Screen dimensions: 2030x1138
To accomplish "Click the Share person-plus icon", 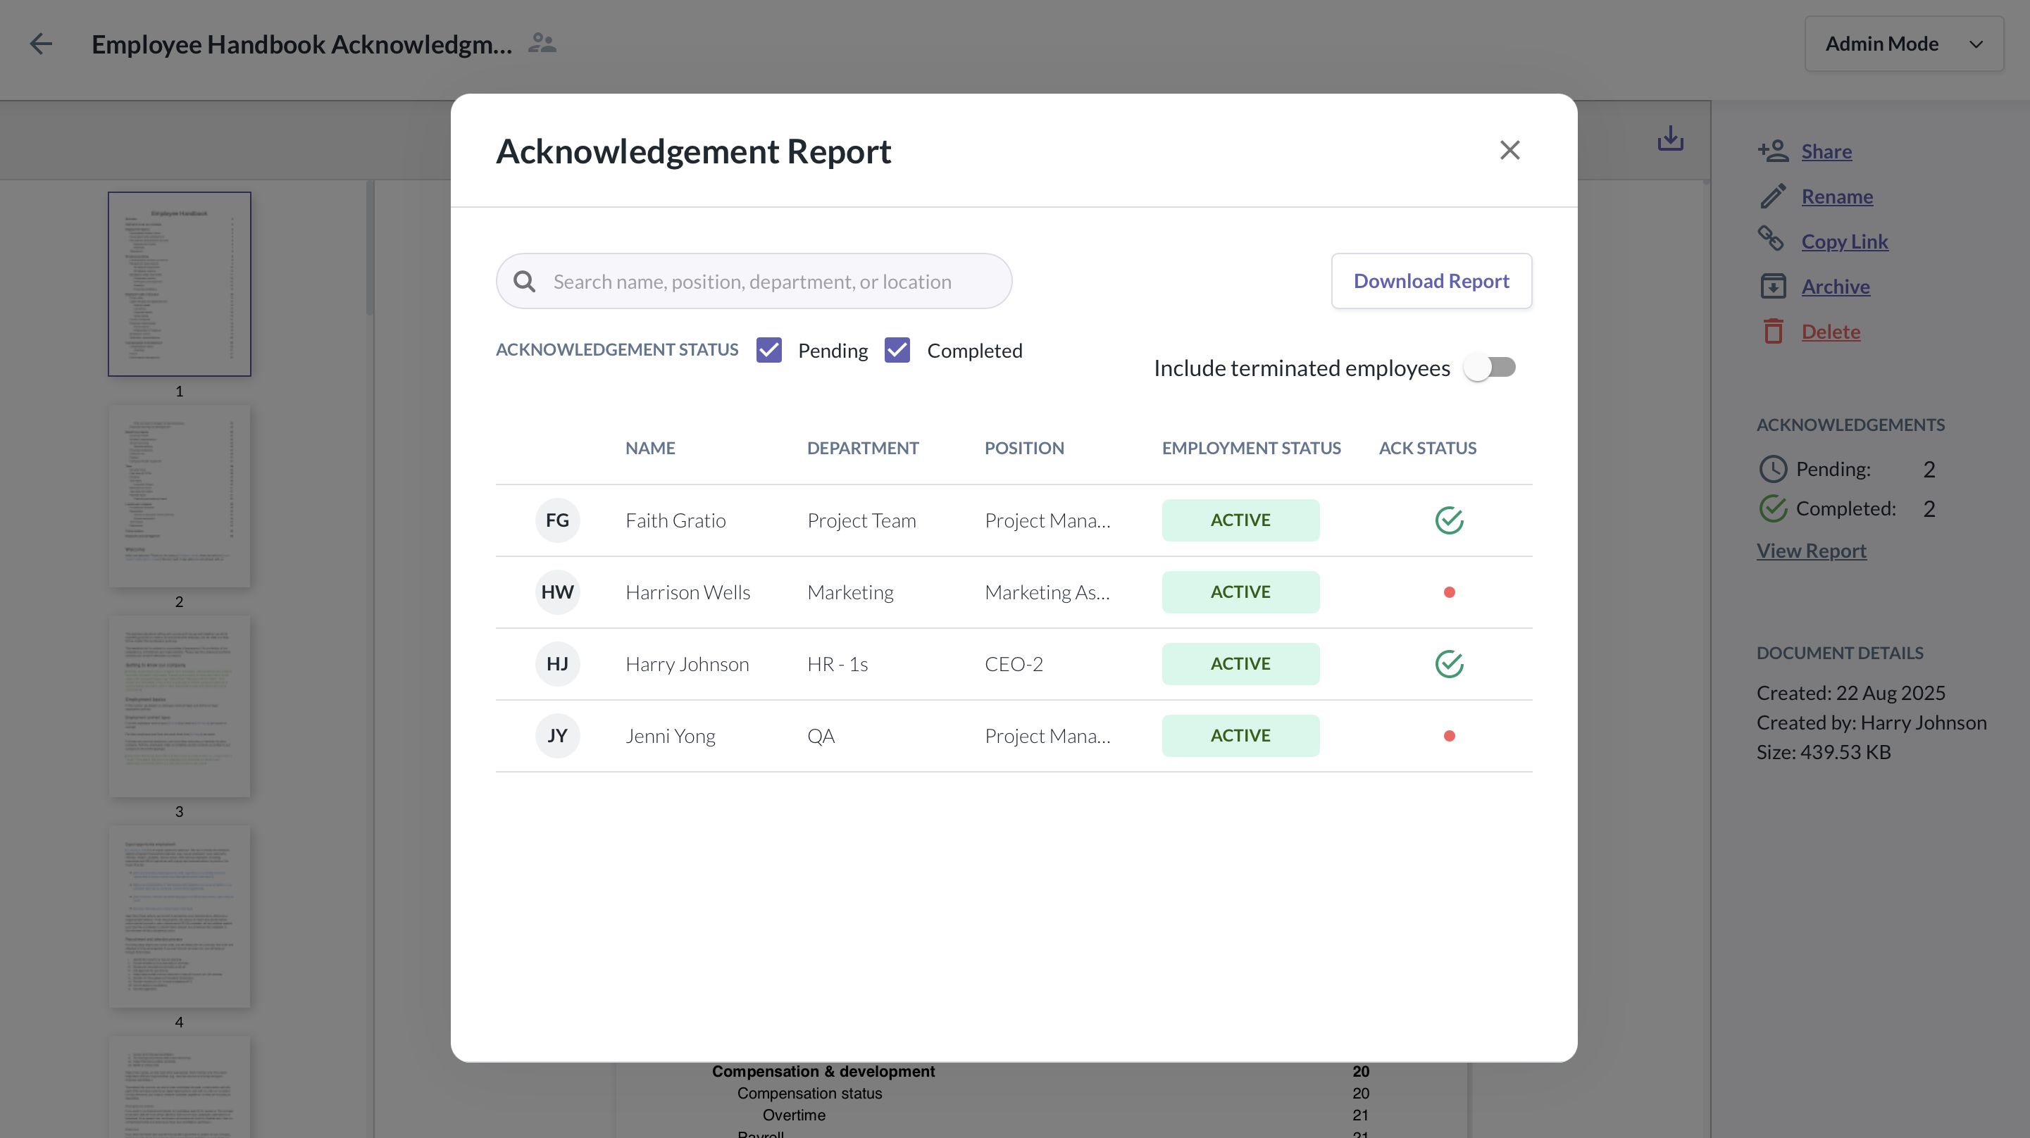I will click(x=1773, y=151).
